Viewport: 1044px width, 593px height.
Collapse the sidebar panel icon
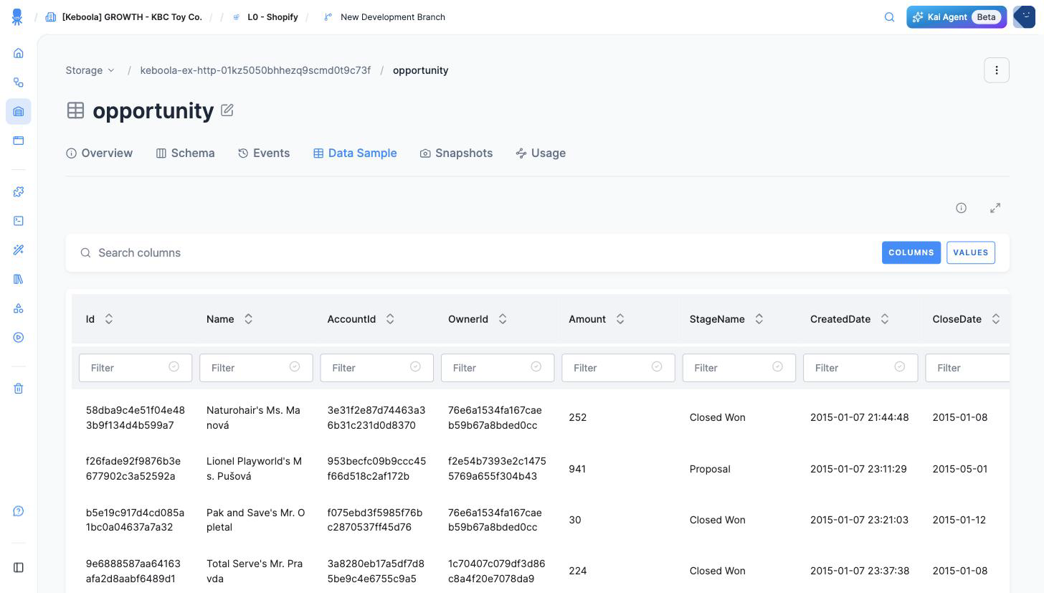coord(19,568)
